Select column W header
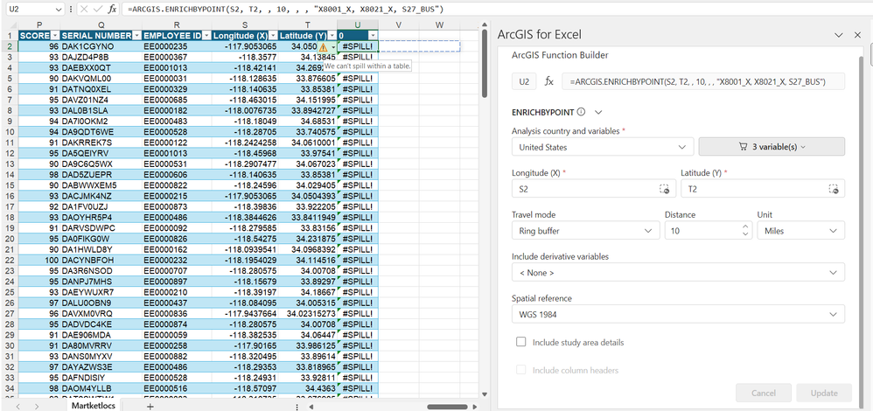Image resolution: width=873 pixels, height=411 pixels. (439, 24)
